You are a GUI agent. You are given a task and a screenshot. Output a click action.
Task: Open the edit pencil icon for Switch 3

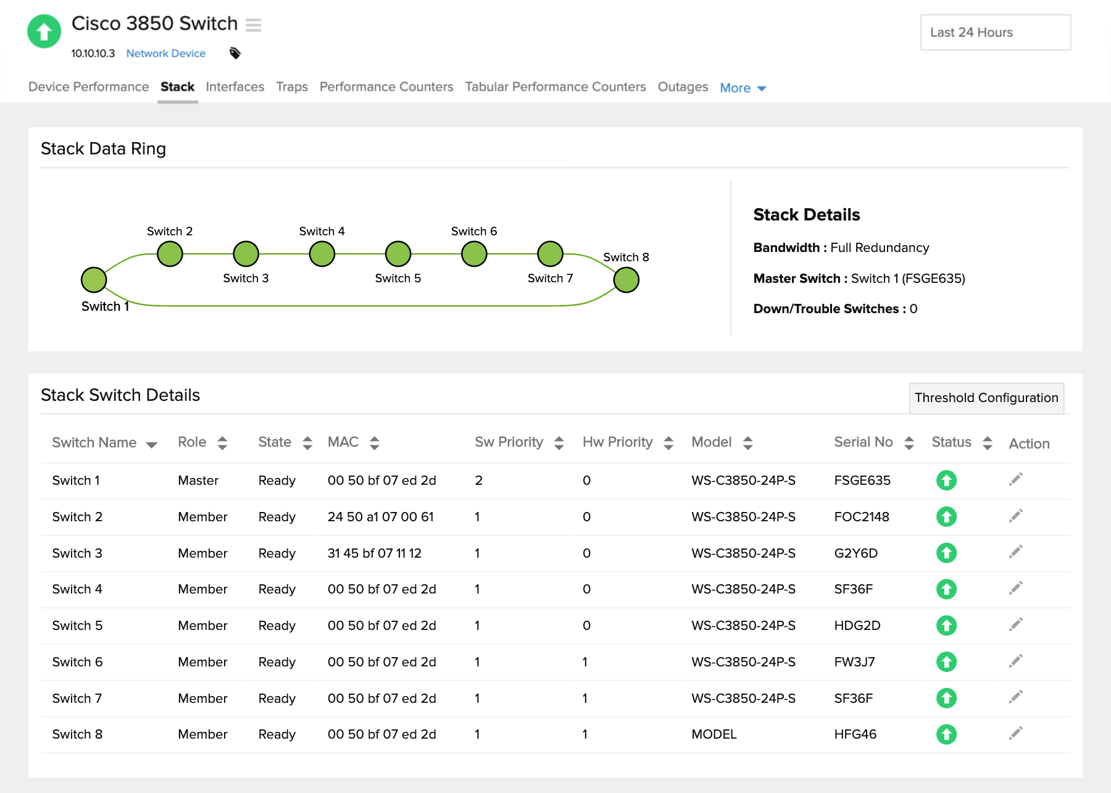click(x=1015, y=551)
